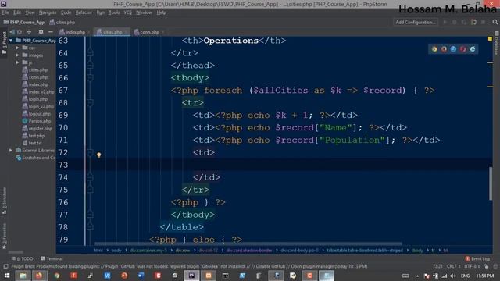Screen dimensions: 500x281
Task: Collapse the PHP_Course_App root folder
Action: click(x=11, y=41)
